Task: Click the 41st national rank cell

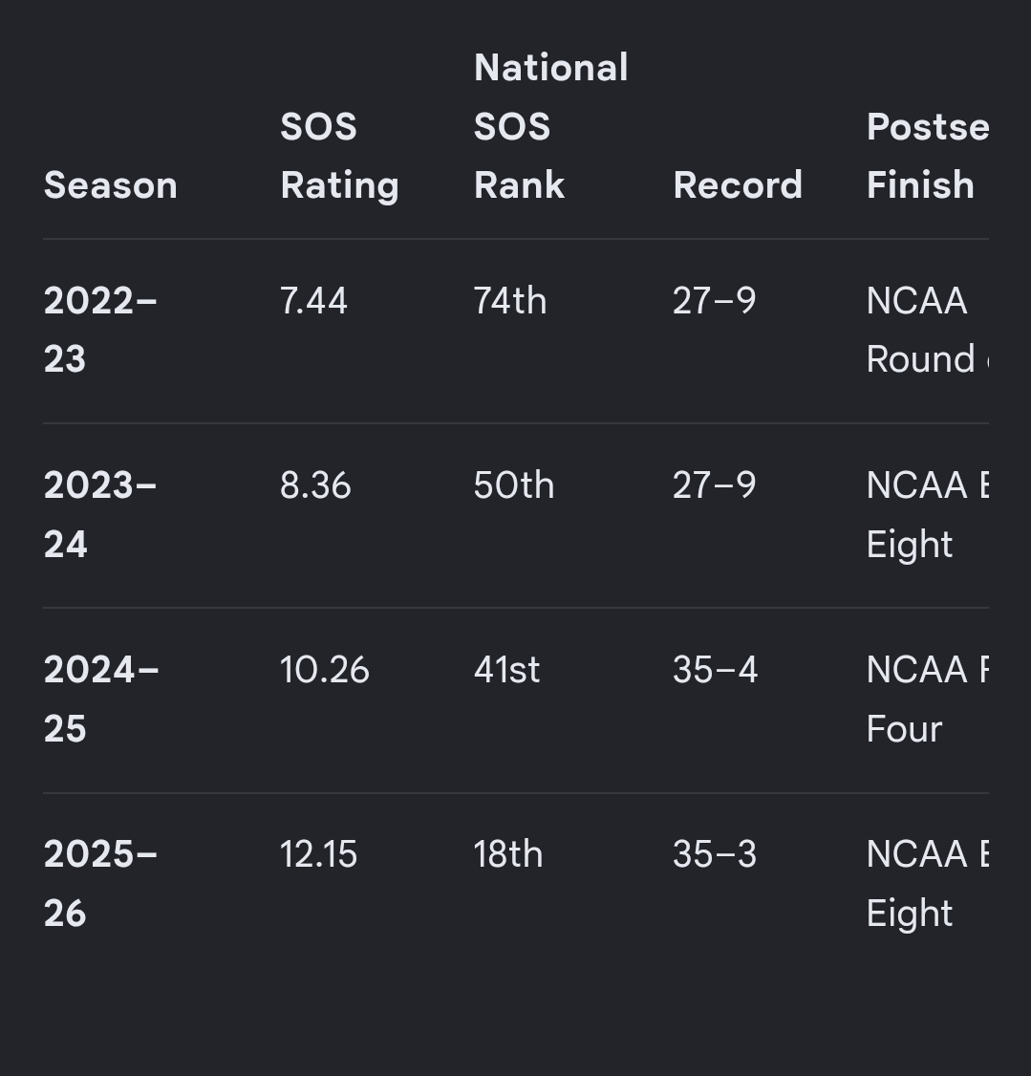Action: click(507, 670)
